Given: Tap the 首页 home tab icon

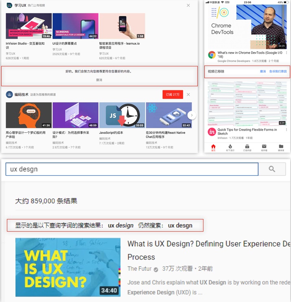Looking at the screenshot, I should (x=213, y=148).
